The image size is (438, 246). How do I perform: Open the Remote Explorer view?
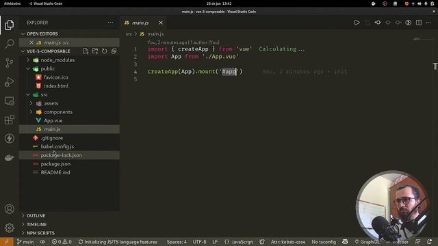(x=9, y=100)
